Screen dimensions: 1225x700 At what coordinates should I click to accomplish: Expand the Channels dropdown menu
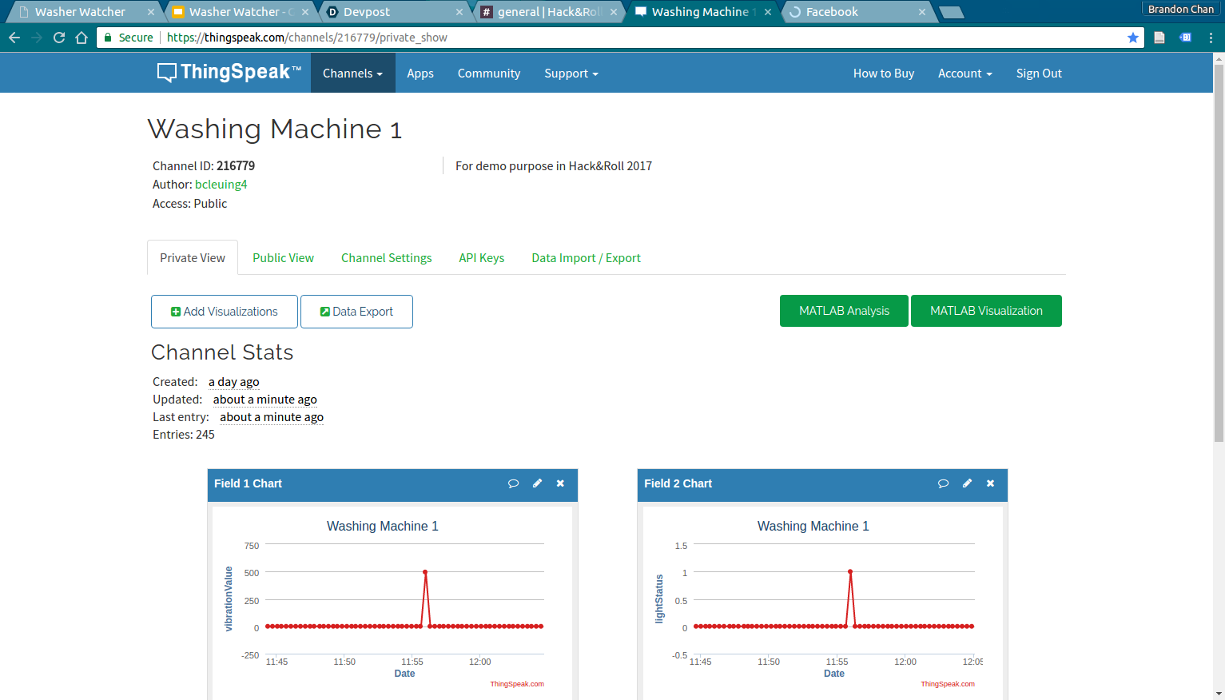[x=352, y=73]
